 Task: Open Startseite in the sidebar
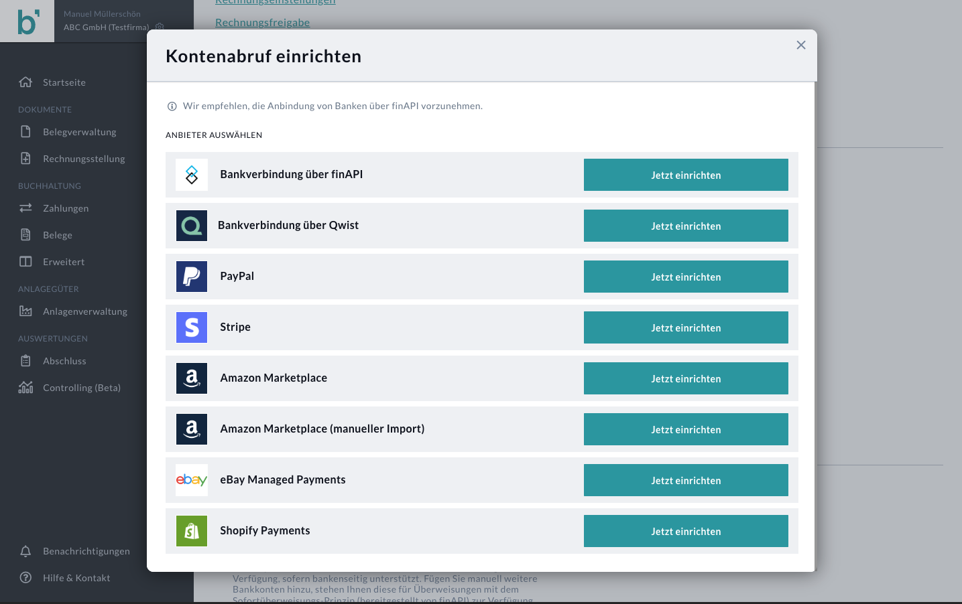pyautogui.click(x=64, y=82)
